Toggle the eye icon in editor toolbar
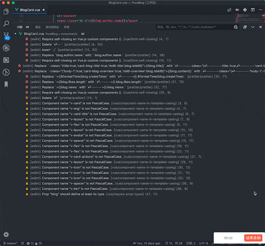The width and height of the screenshot is (265, 246). click(x=237, y=10)
